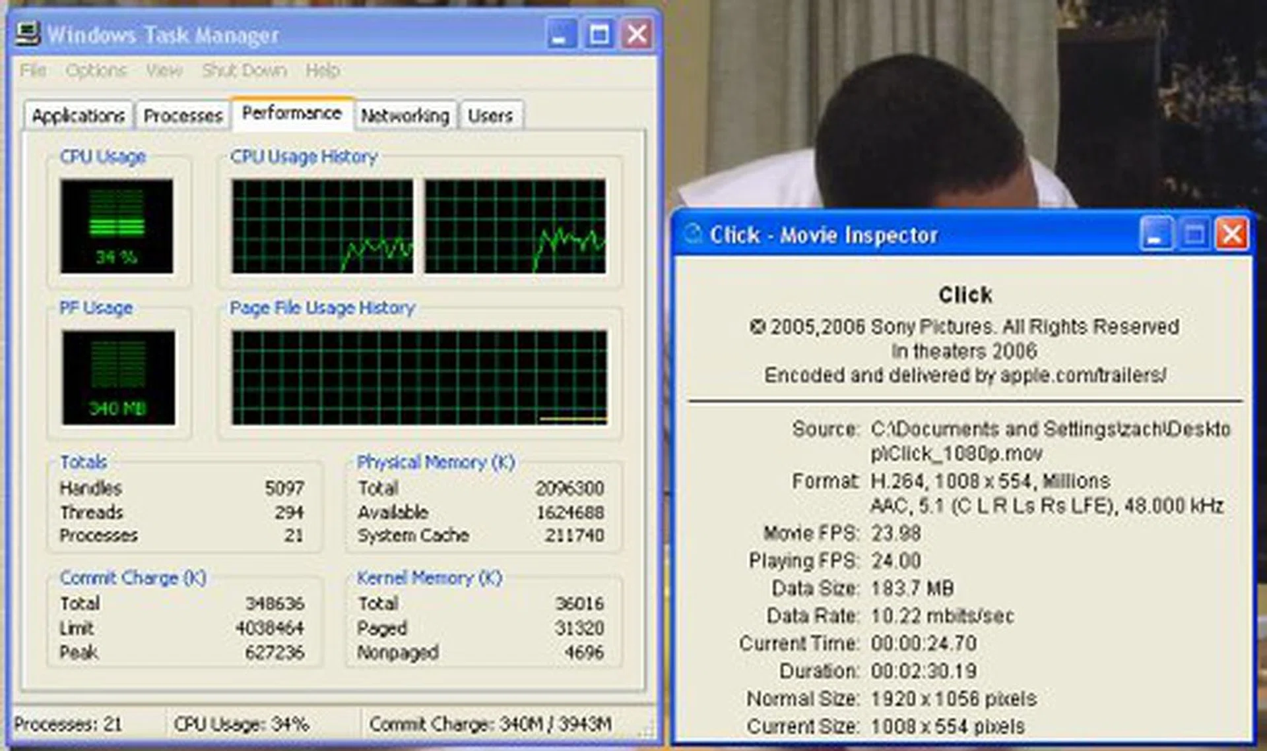This screenshot has width=1267, height=751.
Task: Open the View menu
Action: 164,70
